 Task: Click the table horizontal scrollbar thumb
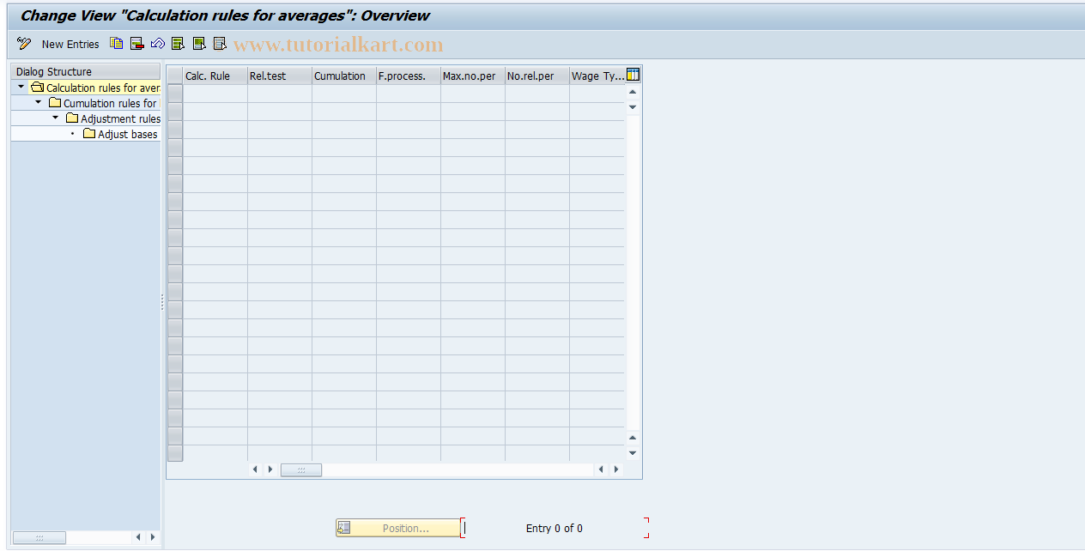coord(301,469)
